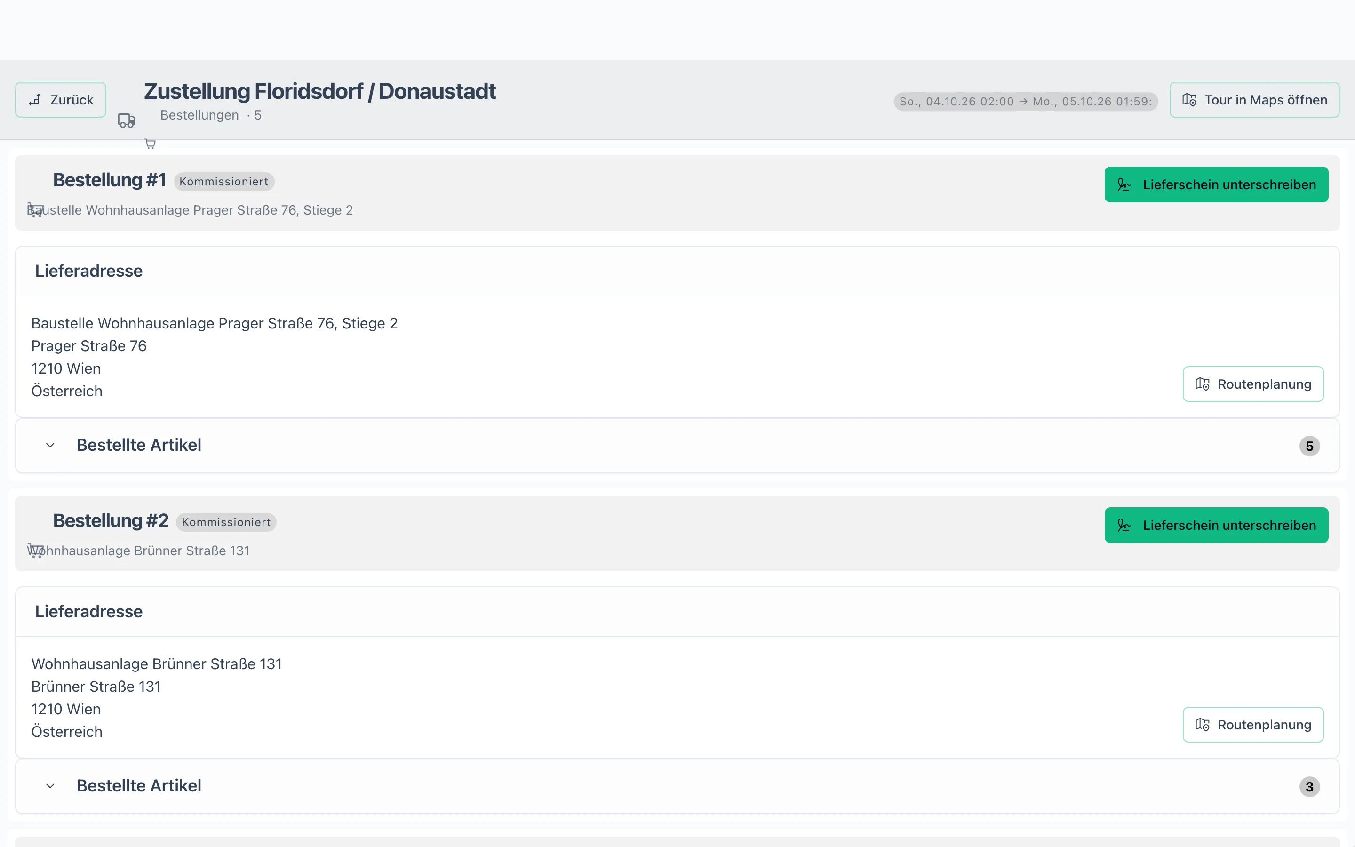The height and width of the screenshot is (847, 1355).
Task: Click address line Brünner Straße 131
Action: pyautogui.click(x=96, y=686)
